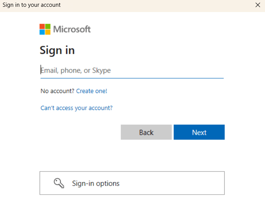Screen dimensions: 265x209
Task: Close the sign-in dialog window
Action: click(x=258, y=5)
